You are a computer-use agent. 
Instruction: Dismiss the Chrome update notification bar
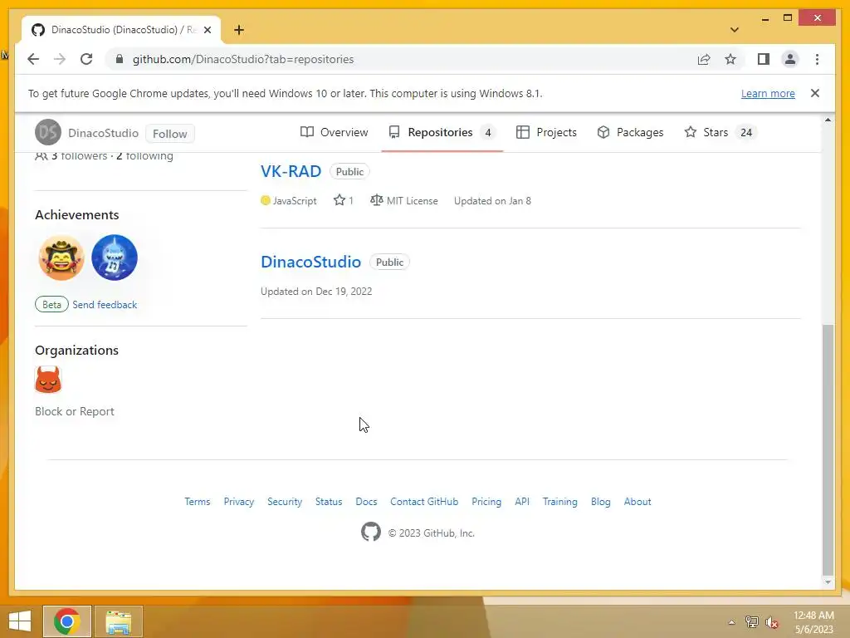click(815, 93)
